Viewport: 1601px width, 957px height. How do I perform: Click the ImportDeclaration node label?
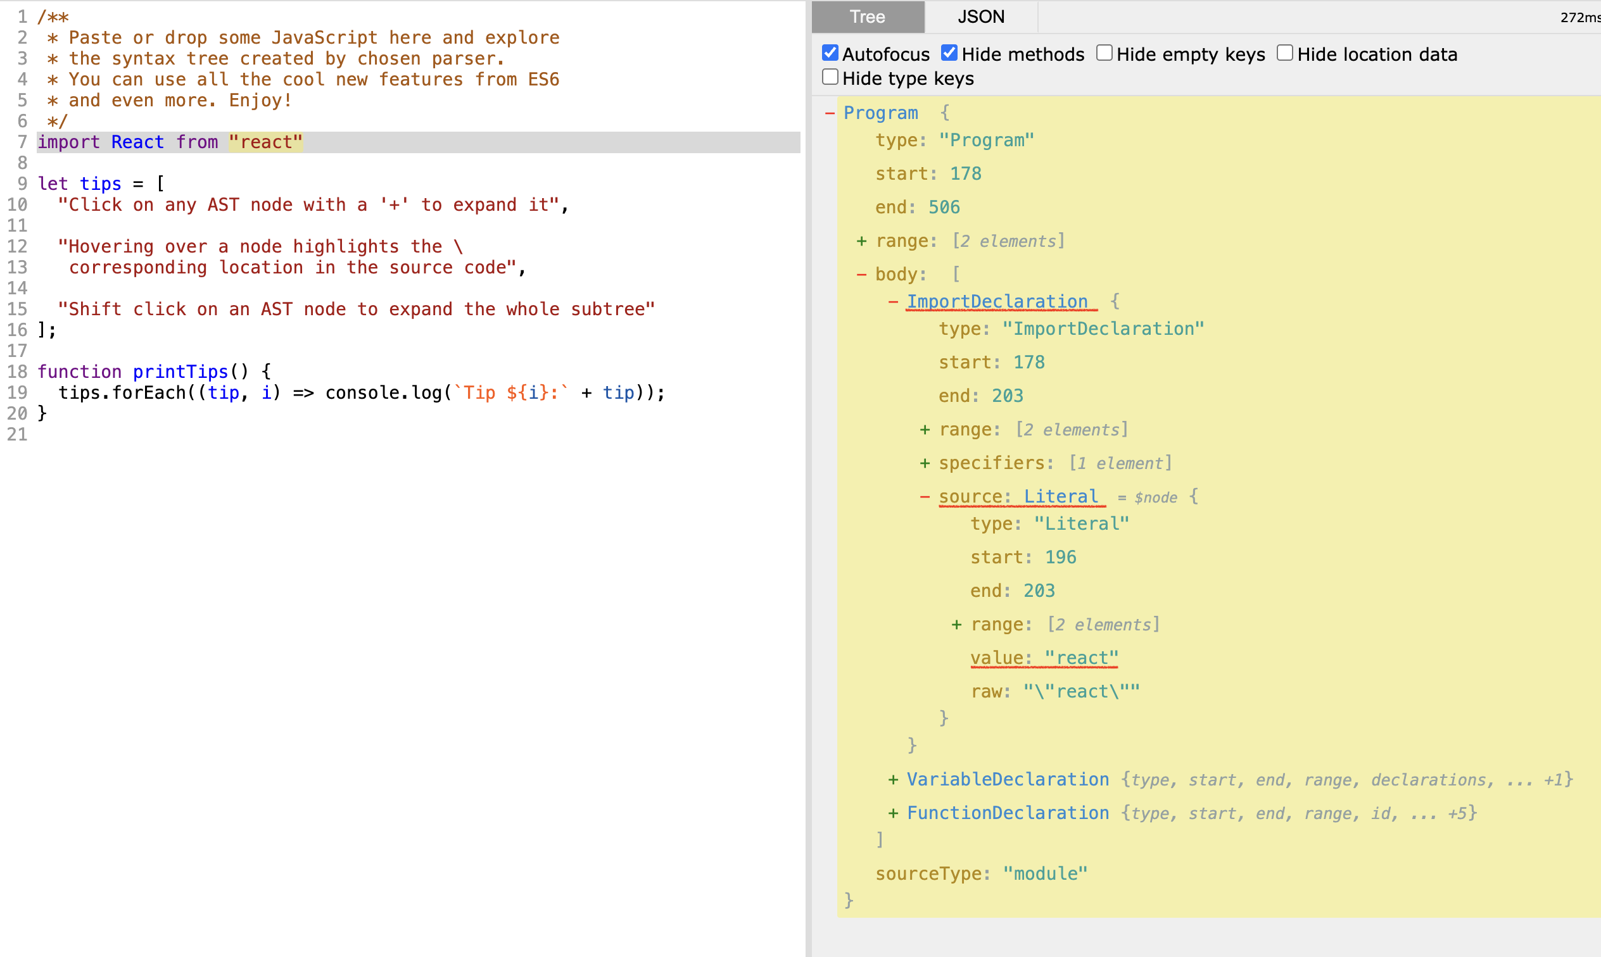tap(997, 302)
